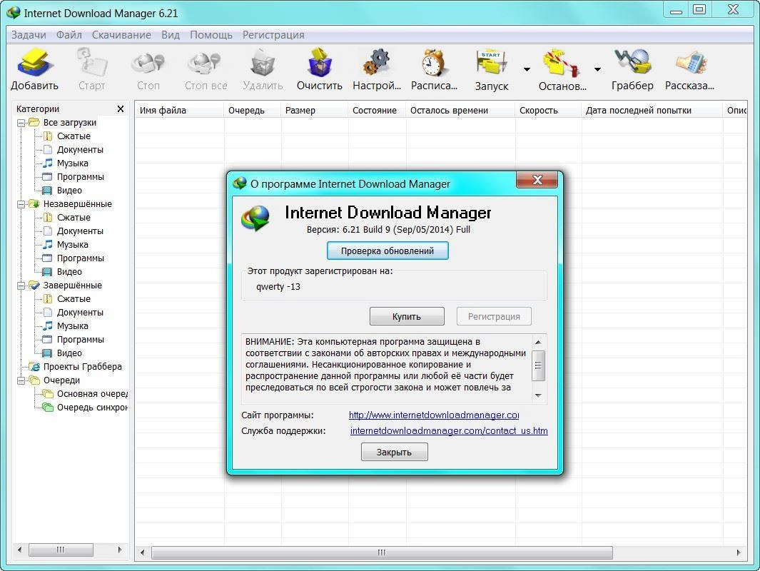Click the Дата последней попытки column header
The width and height of the screenshot is (760, 571).
[x=652, y=110]
